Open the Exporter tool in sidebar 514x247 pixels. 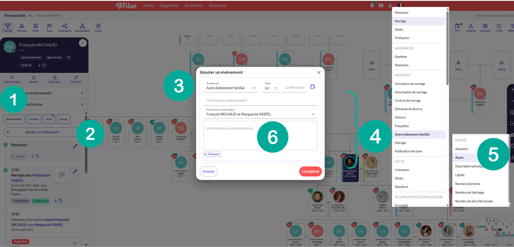(55, 79)
